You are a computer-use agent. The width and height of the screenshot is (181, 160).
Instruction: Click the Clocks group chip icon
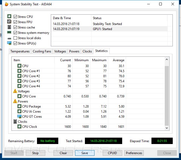pyautogui.click(x=15, y=122)
